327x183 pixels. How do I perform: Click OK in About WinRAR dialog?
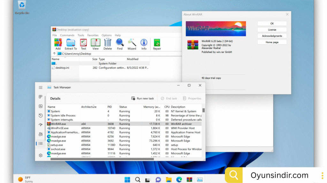(x=272, y=24)
